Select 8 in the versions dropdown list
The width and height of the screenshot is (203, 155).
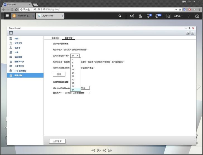pyautogui.click(x=73, y=66)
